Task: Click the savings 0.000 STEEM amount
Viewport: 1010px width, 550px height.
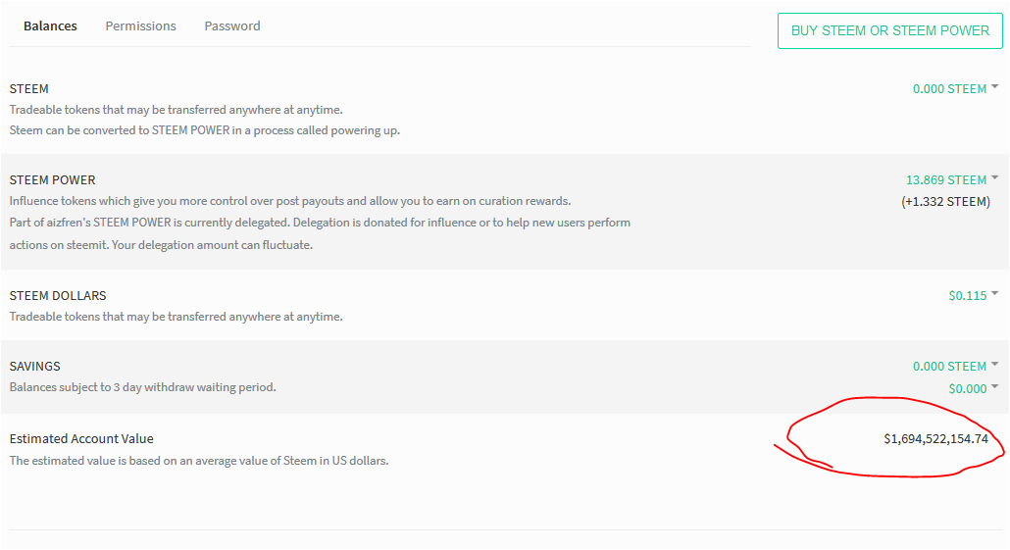Action: tap(949, 367)
